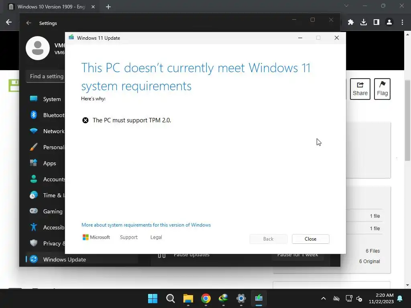
Task: Open taskbar Search
Action: [x=170, y=298]
